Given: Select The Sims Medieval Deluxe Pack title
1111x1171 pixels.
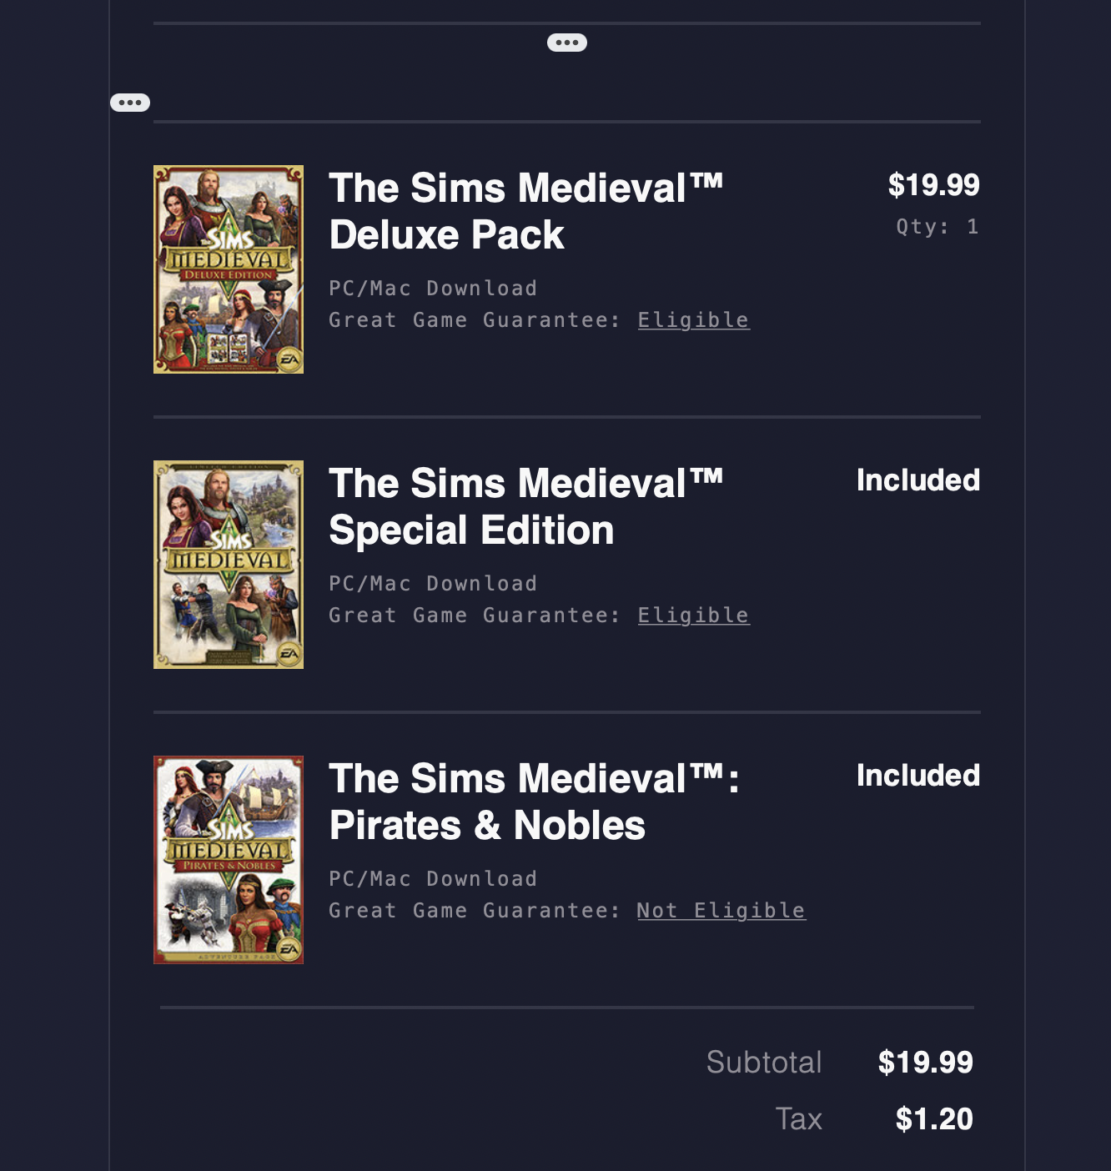Looking at the screenshot, I should click(525, 211).
